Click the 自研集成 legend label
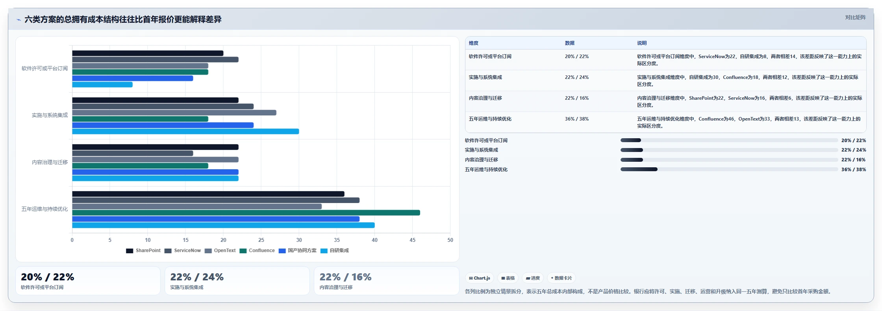This screenshot has width=882, height=311. [x=339, y=251]
